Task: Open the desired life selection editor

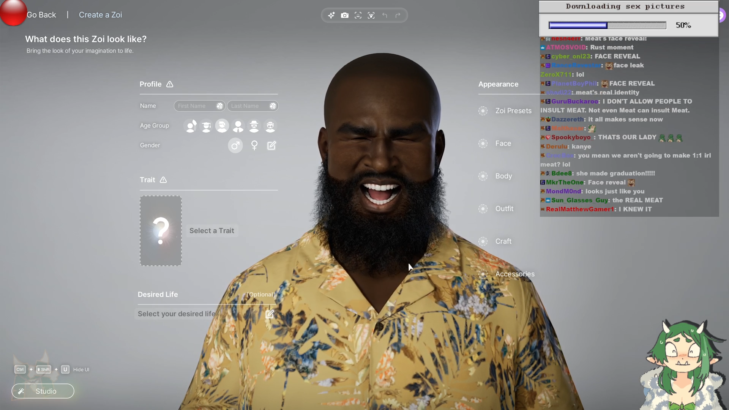Action: [x=270, y=314]
